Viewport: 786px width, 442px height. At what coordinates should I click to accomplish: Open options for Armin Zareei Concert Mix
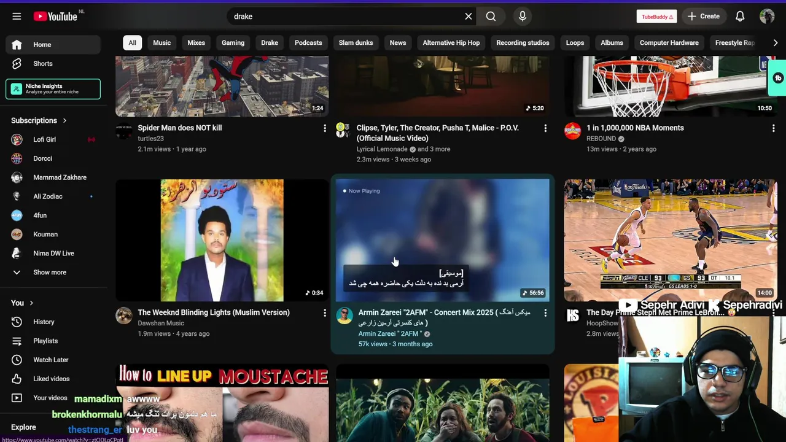click(545, 312)
